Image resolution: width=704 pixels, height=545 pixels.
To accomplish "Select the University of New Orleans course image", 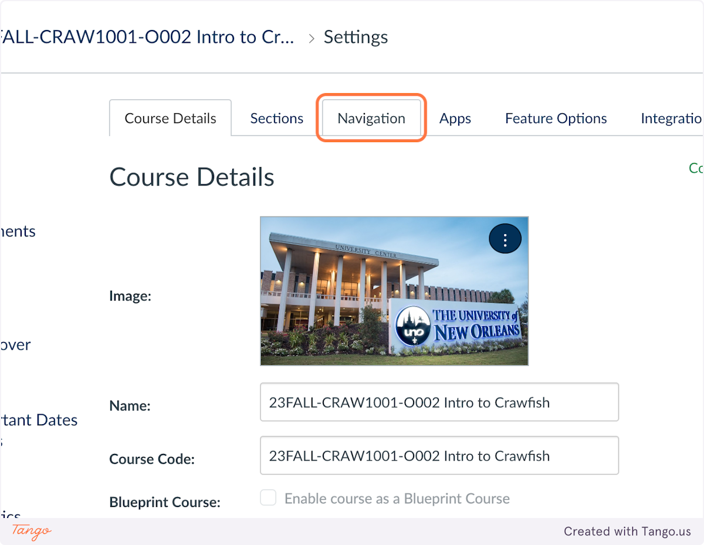I will coord(394,291).
